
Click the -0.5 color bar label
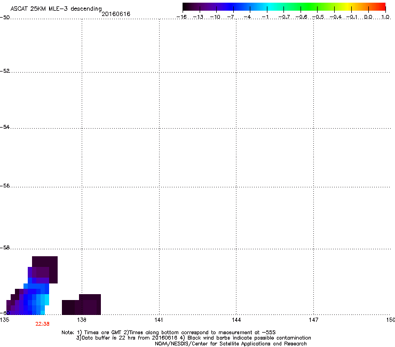click(318, 17)
